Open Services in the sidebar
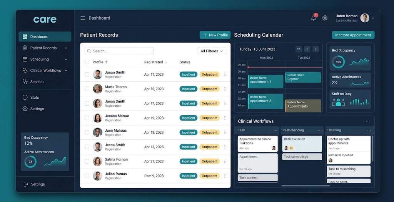394x202 pixels. (x=45, y=82)
